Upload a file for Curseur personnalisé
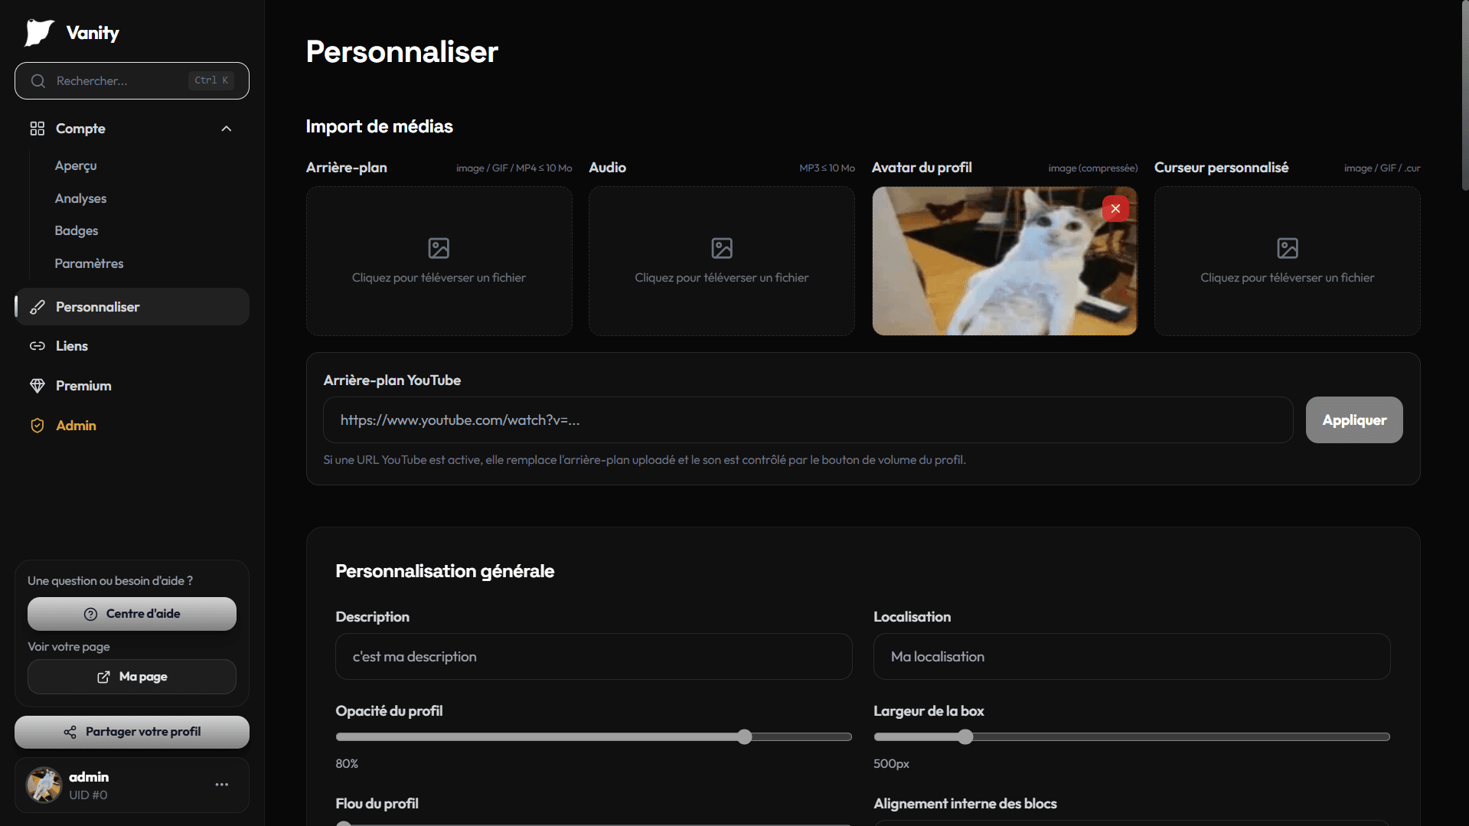 [x=1288, y=261]
